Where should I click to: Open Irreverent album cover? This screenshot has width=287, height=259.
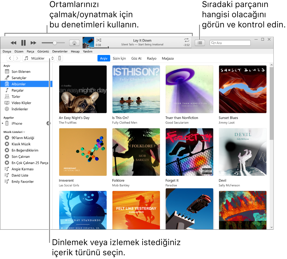(x=83, y=152)
